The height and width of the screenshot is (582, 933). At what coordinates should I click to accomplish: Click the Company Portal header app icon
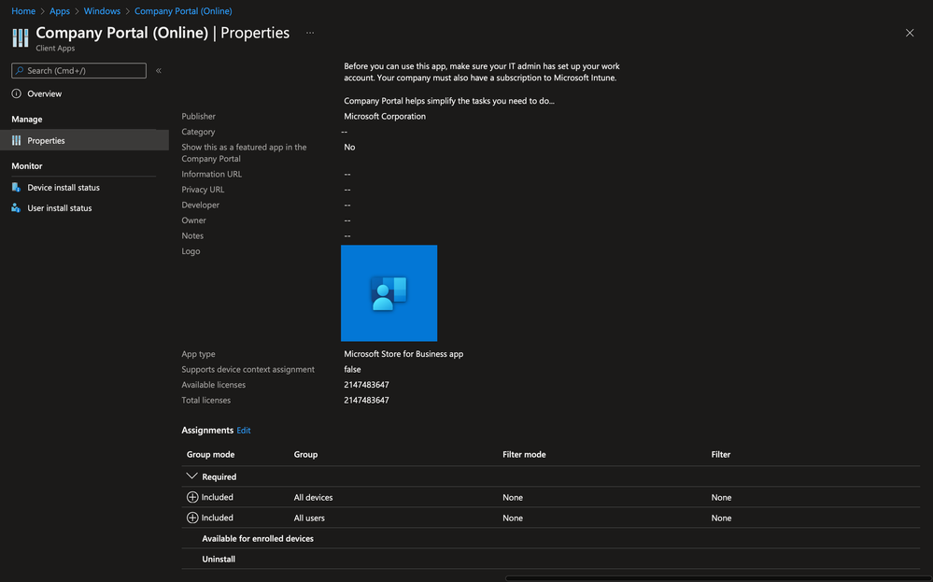tap(21, 37)
